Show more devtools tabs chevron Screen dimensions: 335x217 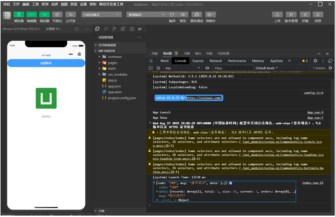[x=289, y=61]
